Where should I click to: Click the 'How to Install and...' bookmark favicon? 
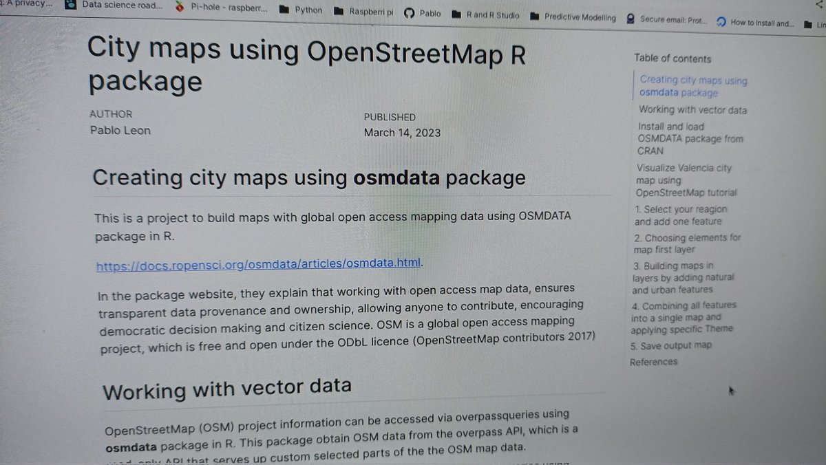click(x=720, y=22)
